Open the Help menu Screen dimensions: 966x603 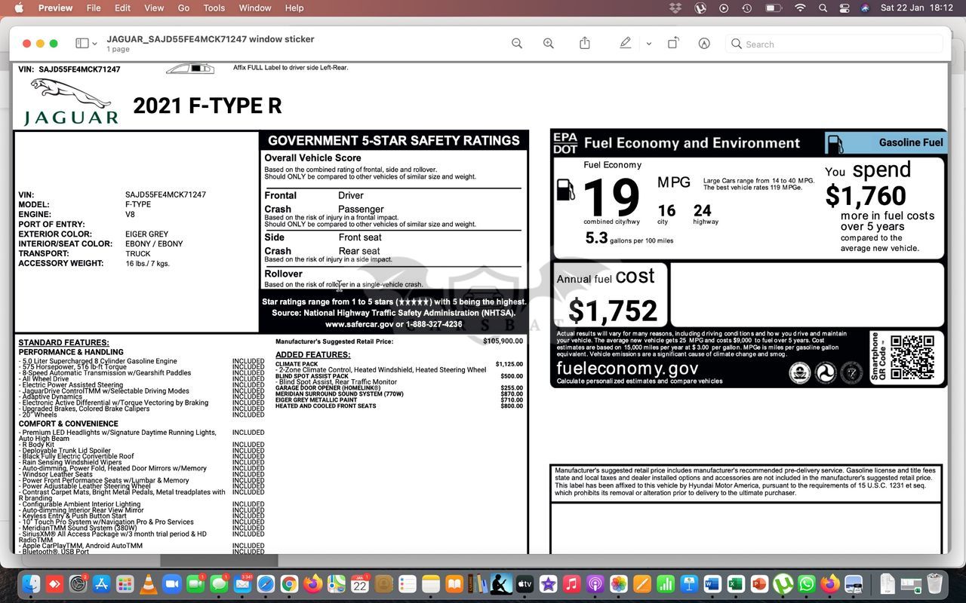click(x=294, y=8)
